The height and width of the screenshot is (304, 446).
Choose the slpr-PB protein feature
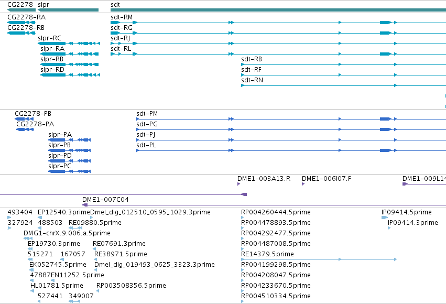click(x=69, y=150)
